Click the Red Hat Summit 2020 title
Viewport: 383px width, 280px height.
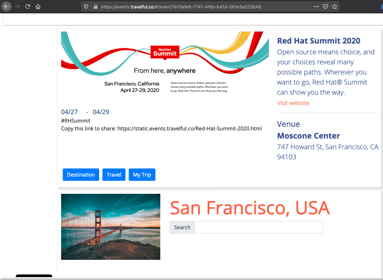(319, 41)
